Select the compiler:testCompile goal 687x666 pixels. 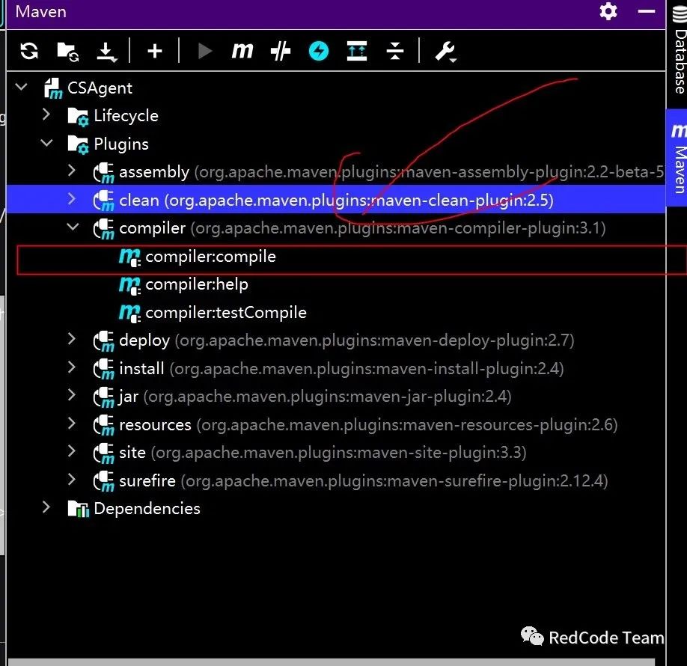click(336, 312)
